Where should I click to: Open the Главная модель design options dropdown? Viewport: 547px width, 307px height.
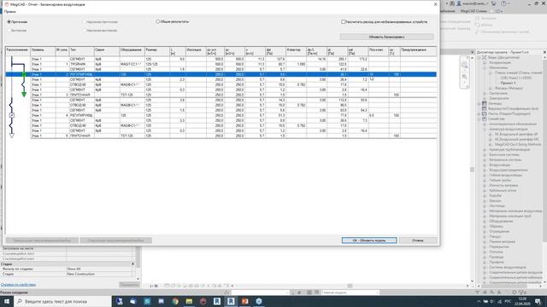[x=350, y=293]
